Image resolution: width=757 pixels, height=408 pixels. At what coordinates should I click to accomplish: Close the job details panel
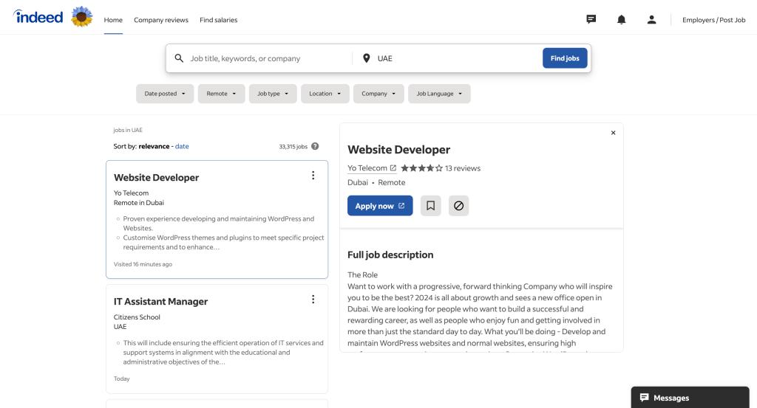[613, 133]
